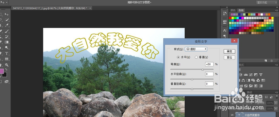Close the document tab
Screen dimensions: 279x117
point(90,8)
